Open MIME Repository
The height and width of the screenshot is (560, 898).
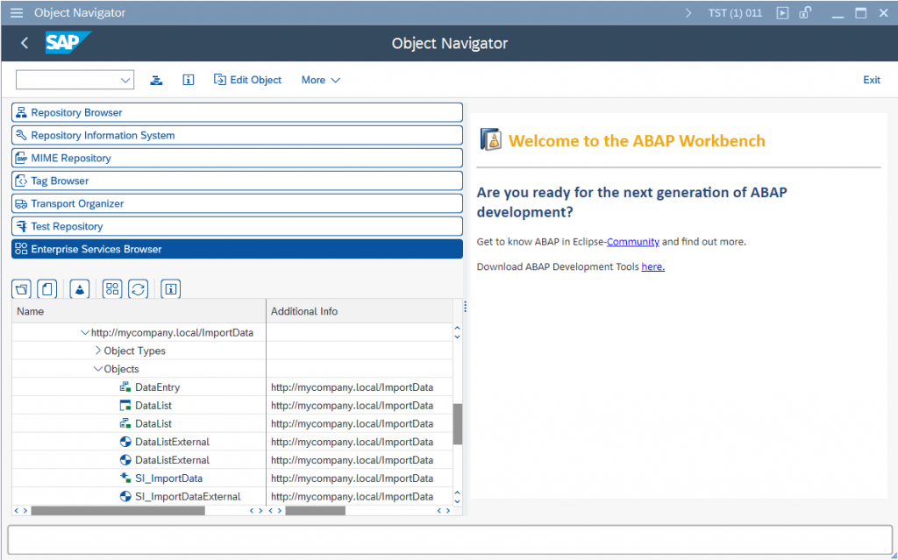(x=237, y=158)
